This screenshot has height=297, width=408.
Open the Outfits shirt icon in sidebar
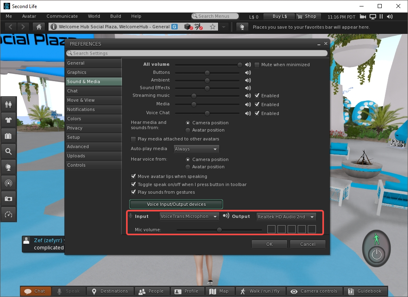click(x=8, y=119)
